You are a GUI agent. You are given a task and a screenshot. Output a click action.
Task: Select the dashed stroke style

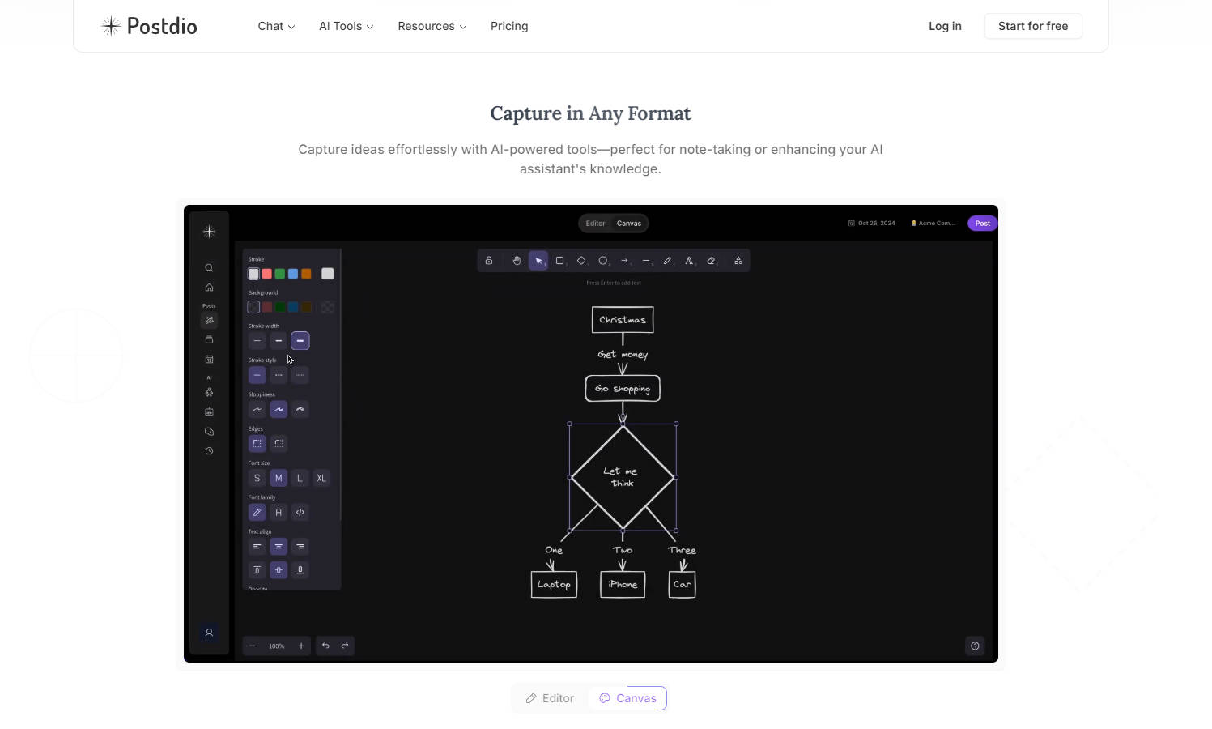(279, 375)
